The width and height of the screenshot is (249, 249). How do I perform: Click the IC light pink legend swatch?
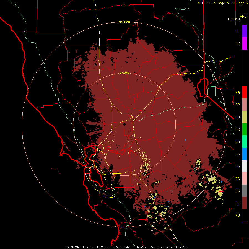[244, 178]
